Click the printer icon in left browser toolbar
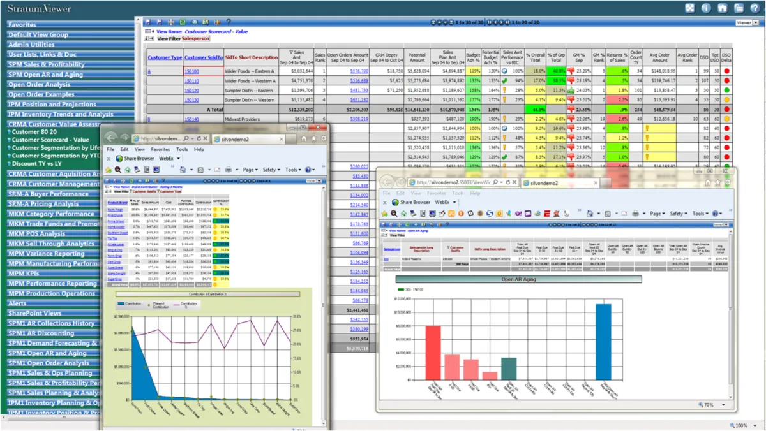Viewport: 766px width, 431px height. 228,170
